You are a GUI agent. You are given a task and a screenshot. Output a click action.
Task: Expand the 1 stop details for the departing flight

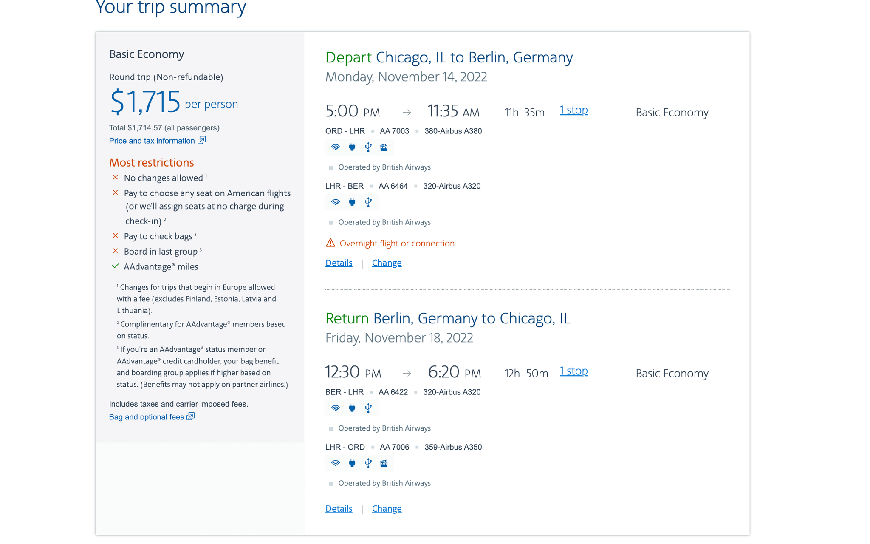pyautogui.click(x=573, y=110)
